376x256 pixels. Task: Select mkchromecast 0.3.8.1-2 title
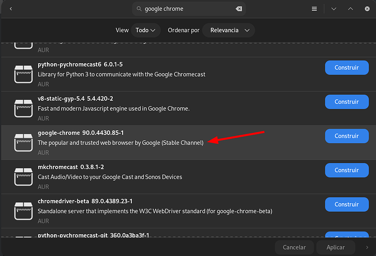71,167
